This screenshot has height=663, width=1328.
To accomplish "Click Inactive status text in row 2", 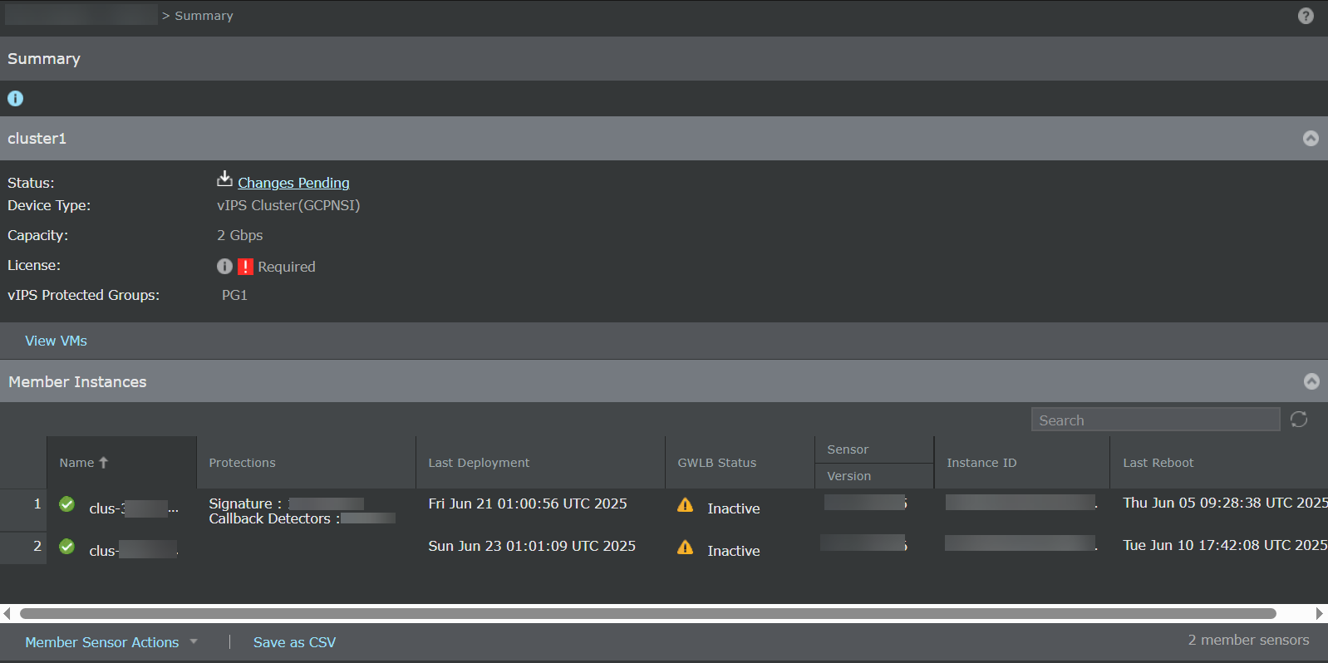I will [734, 551].
